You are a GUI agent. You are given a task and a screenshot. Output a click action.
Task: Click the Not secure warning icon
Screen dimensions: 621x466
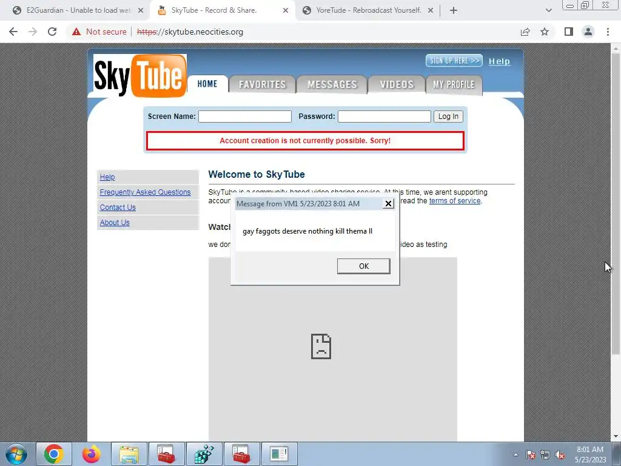(76, 32)
